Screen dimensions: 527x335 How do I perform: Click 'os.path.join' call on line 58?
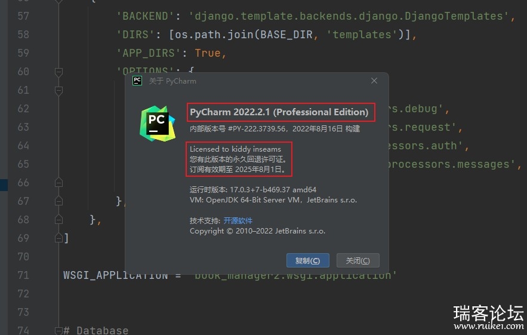pyautogui.click(x=214, y=35)
